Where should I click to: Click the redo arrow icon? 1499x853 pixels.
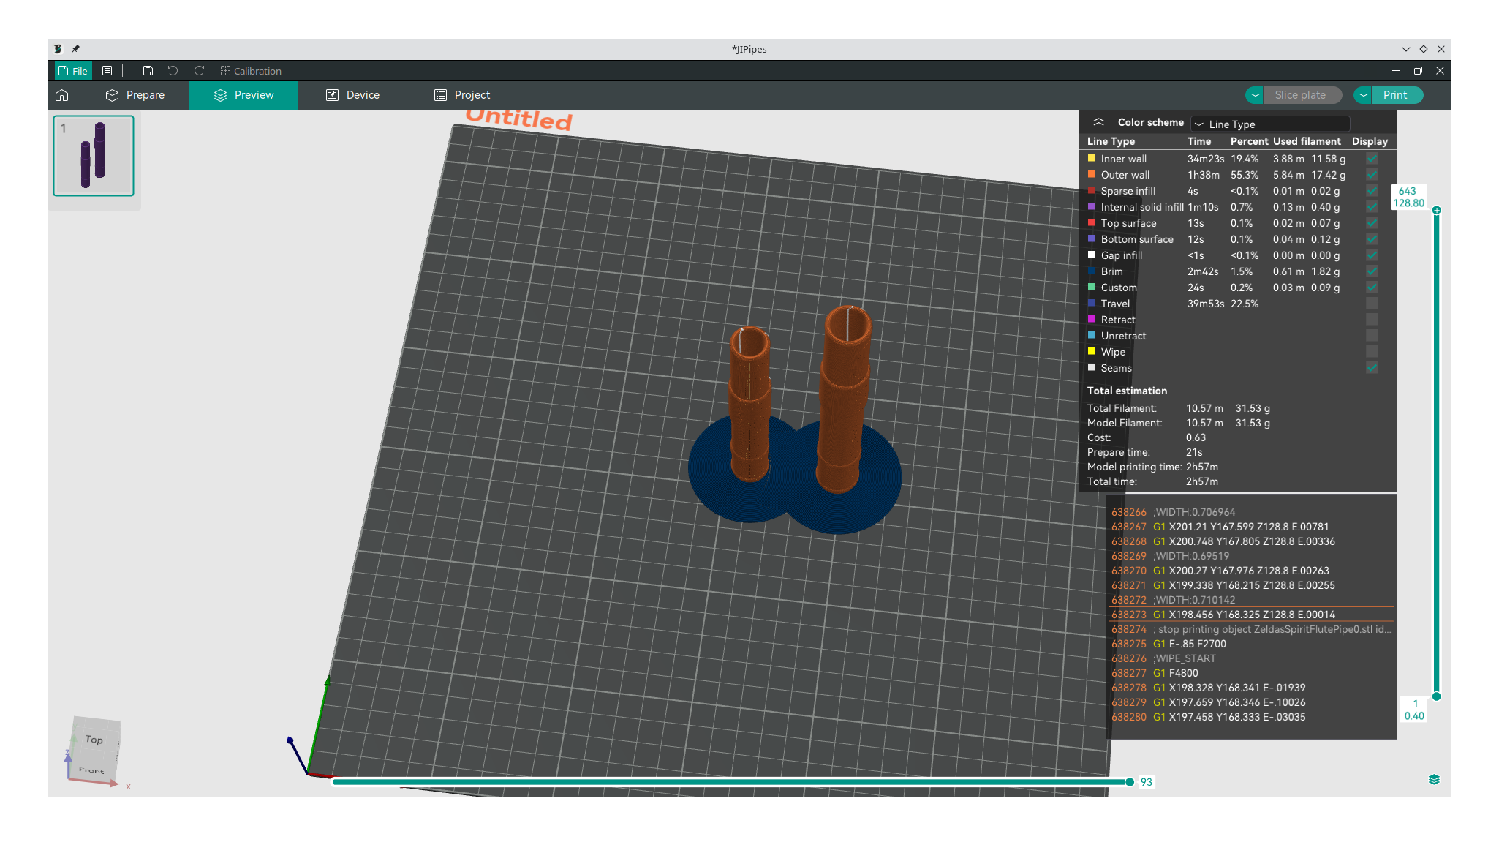[199, 71]
